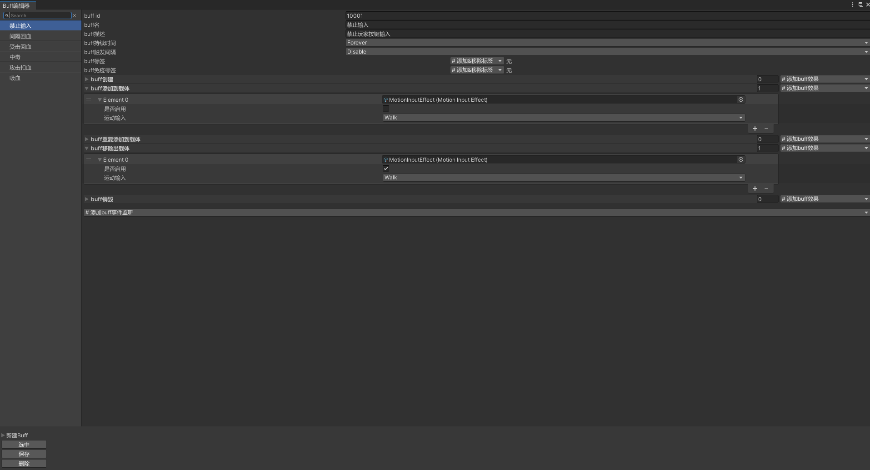Screen dimensions: 870x470
Task: Expand the buff重复添加到载体 section
Action: [87, 139]
